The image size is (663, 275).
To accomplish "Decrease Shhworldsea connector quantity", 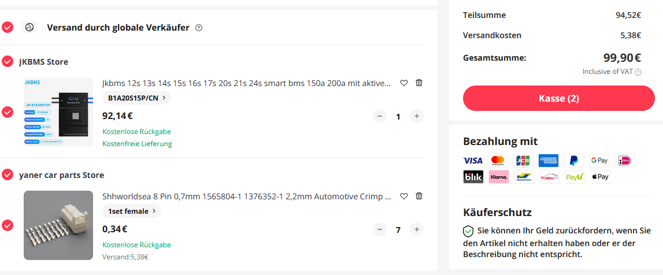I will tap(380, 229).
